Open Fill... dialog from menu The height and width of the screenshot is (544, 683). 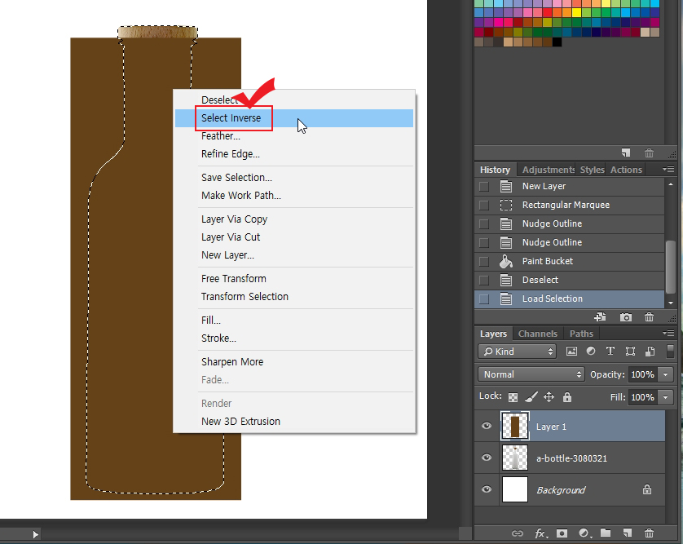(294, 321)
